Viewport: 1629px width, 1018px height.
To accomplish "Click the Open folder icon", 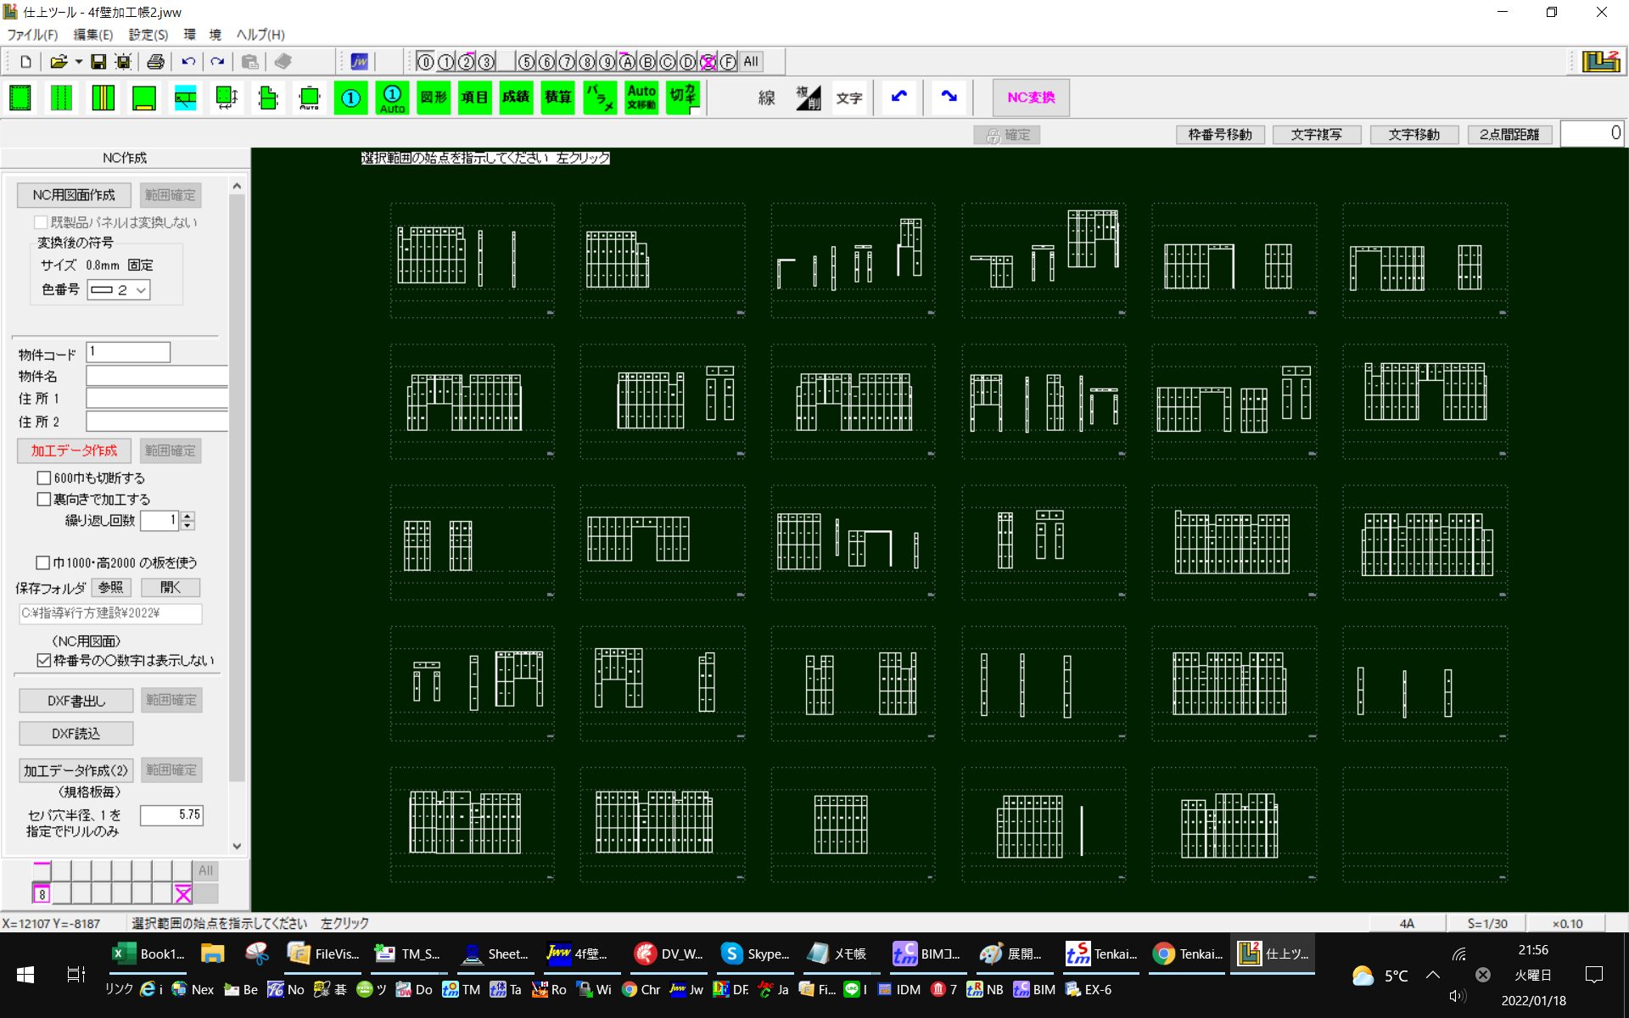I will [x=58, y=62].
